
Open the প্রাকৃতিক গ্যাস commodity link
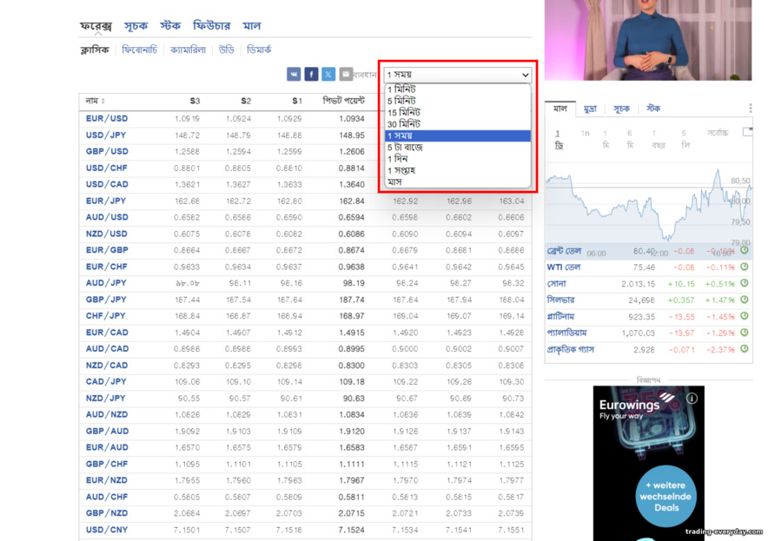[571, 349]
